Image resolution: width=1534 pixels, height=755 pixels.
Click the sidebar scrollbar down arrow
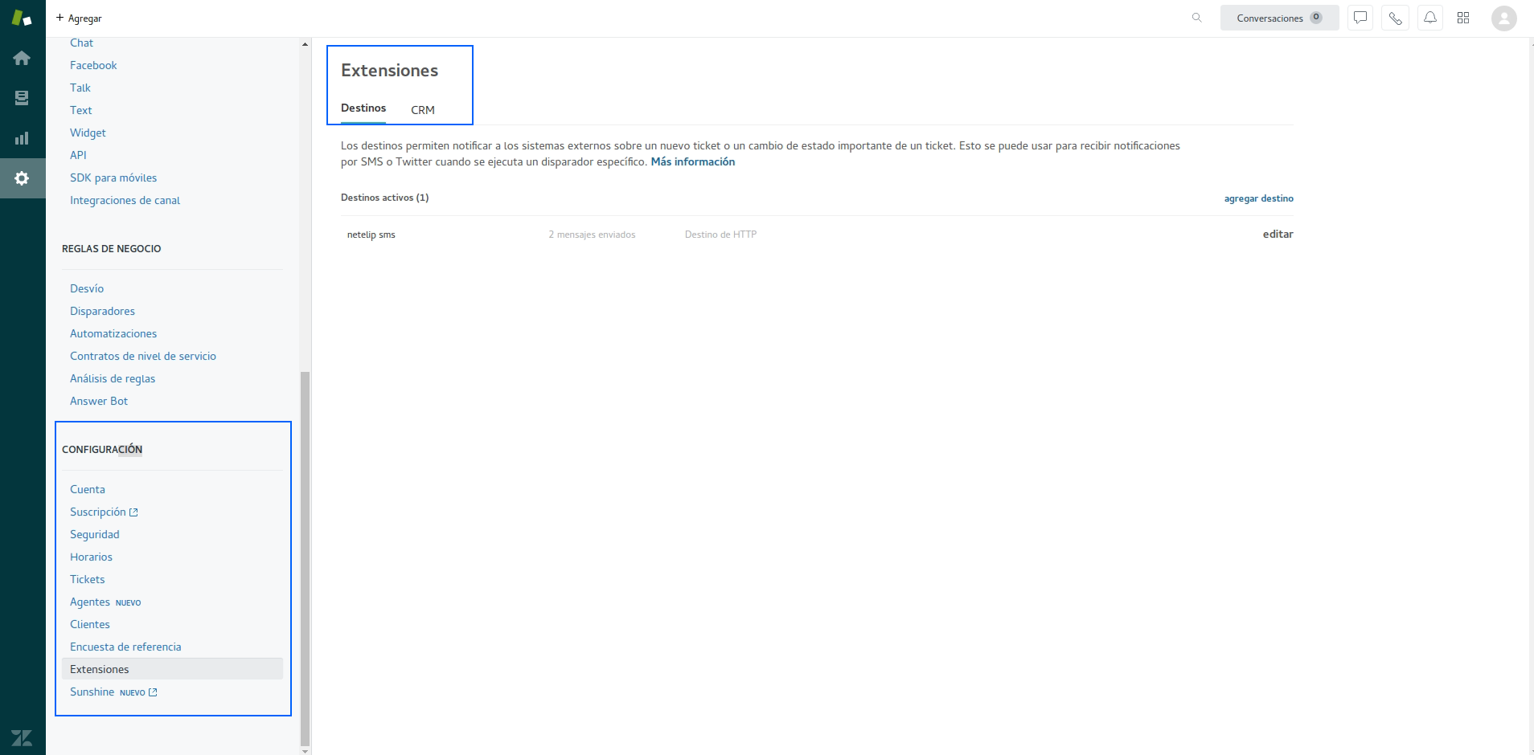pos(305,751)
